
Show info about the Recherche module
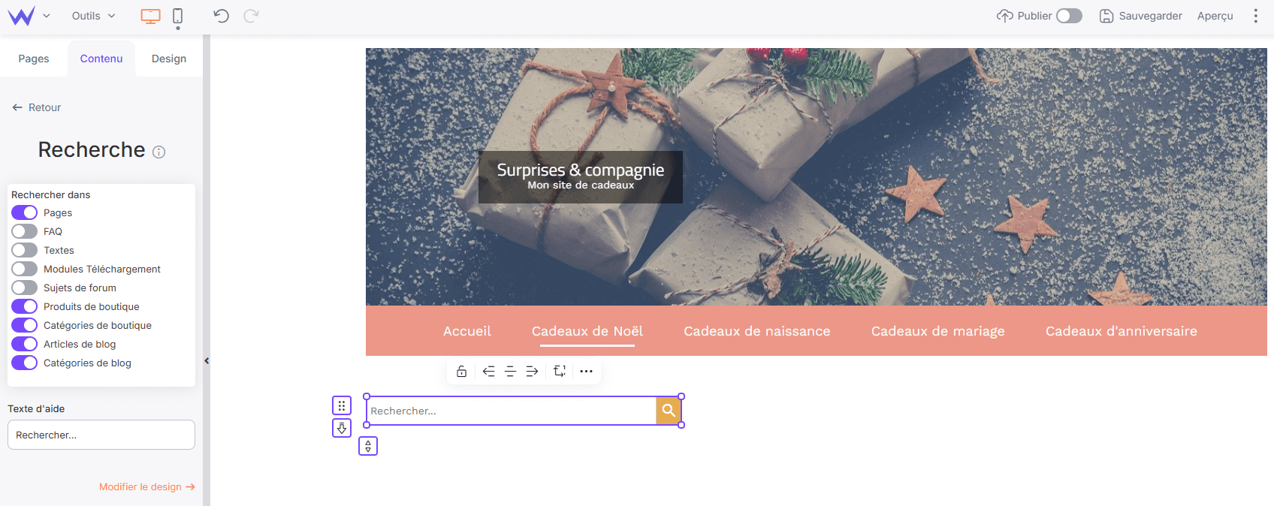[158, 152]
